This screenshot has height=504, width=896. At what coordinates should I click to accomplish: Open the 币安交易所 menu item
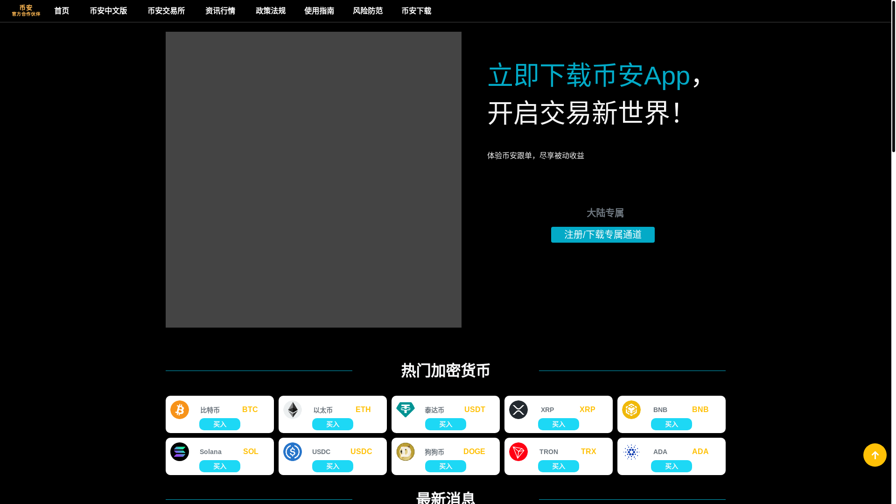coord(166,11)
